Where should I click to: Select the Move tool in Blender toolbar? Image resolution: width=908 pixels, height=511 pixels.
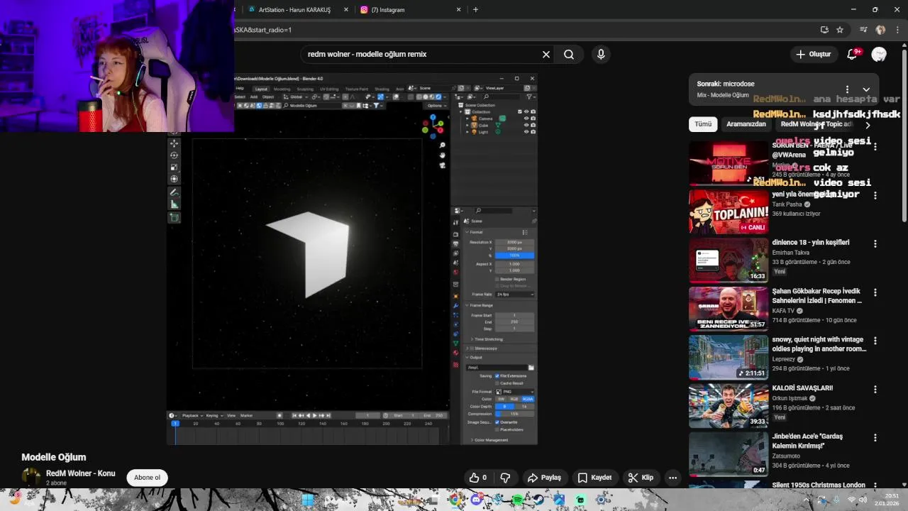click(174, 143)
